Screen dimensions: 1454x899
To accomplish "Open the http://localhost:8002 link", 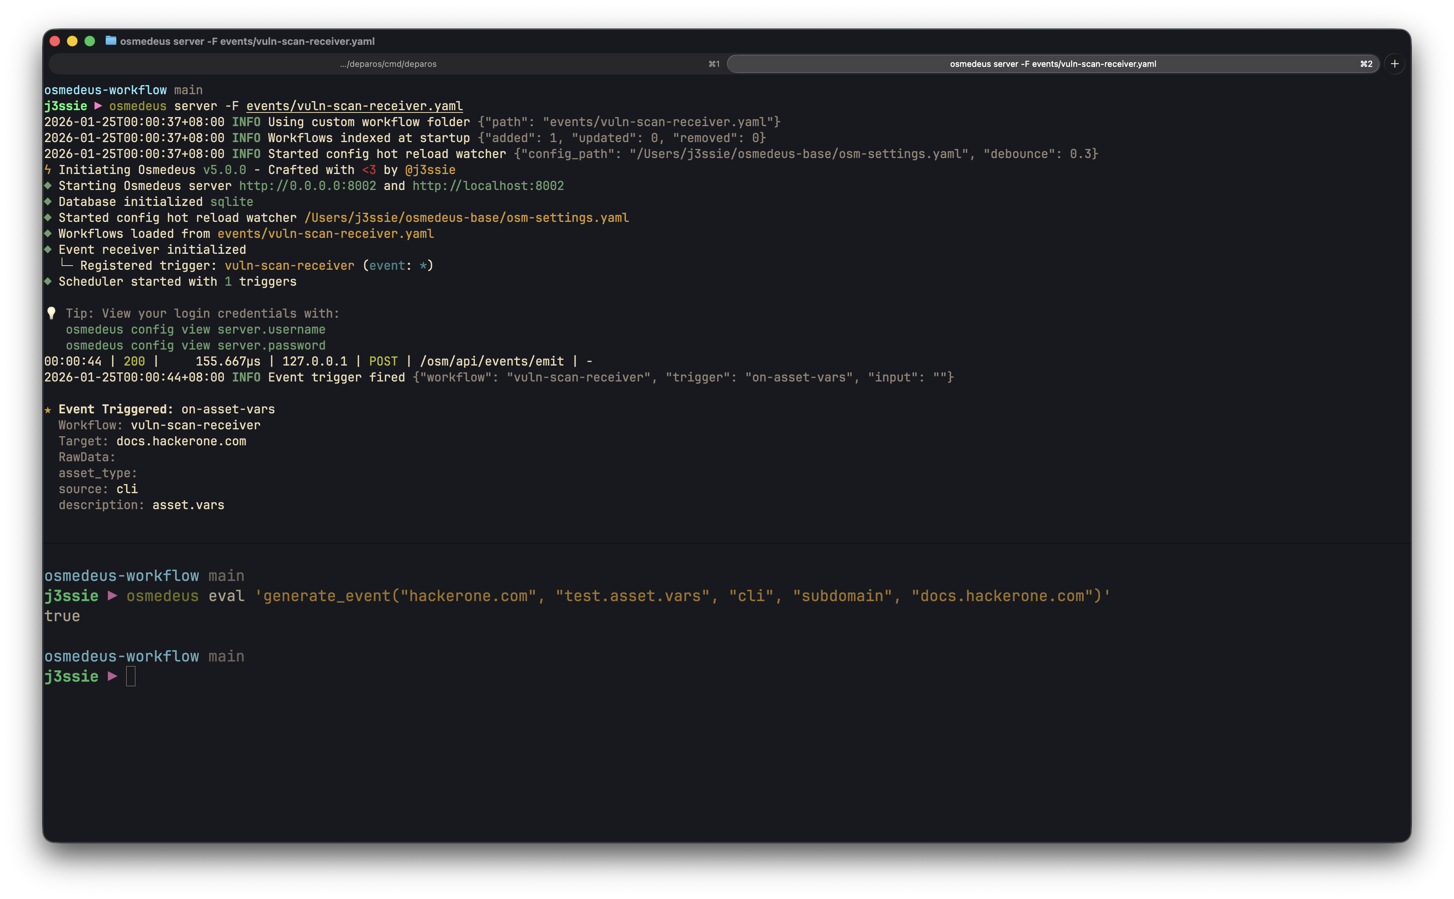I will click(488, 185).
